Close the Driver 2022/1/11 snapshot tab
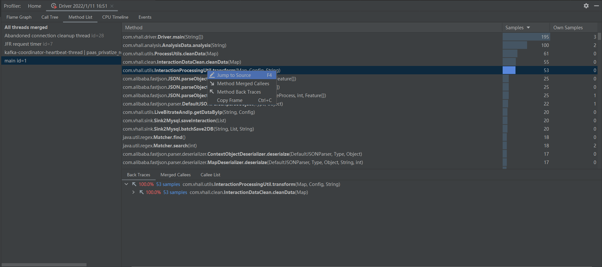The width and height of the screenshot is (602, 267). point(112,6)
